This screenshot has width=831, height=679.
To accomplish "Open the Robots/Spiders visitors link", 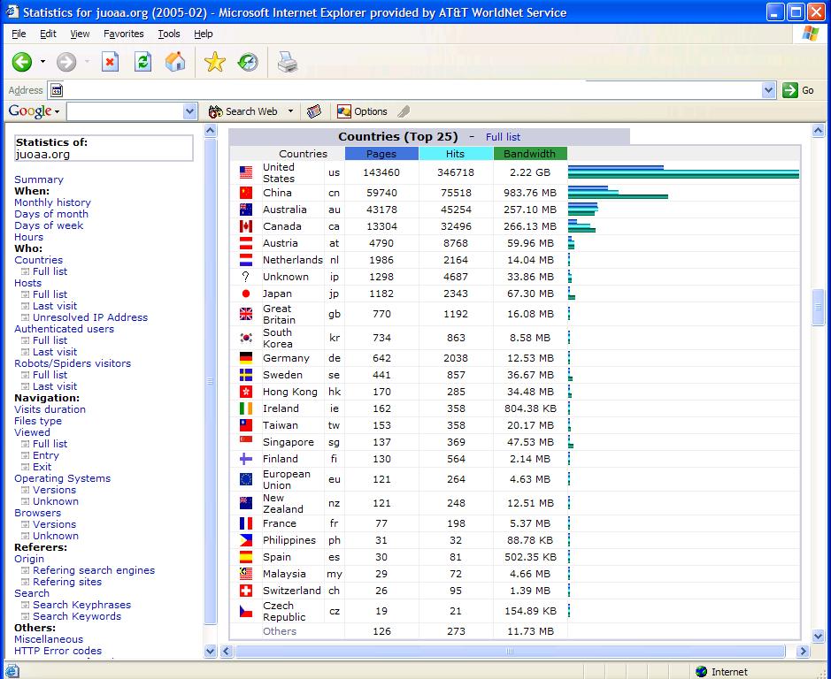I will click(73, 363).
